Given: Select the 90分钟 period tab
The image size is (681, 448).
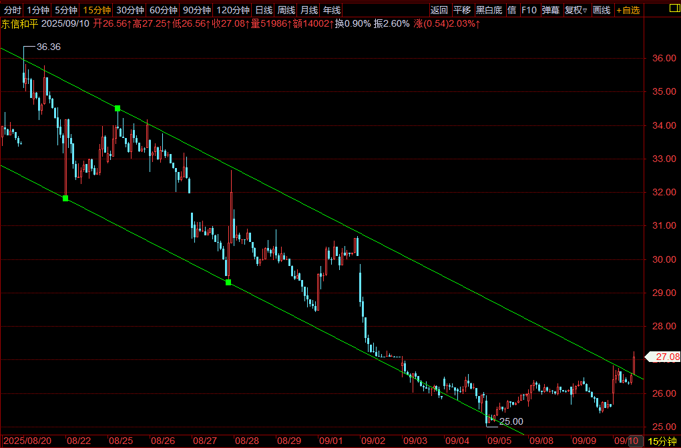Looking at the screenshot, I should click(x=197, y=10).
